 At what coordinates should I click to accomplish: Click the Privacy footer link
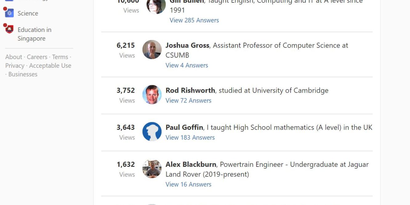[x=15, y=65]
